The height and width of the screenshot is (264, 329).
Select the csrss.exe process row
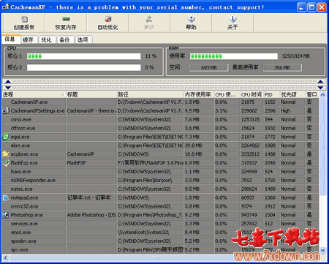pos(161,119)
